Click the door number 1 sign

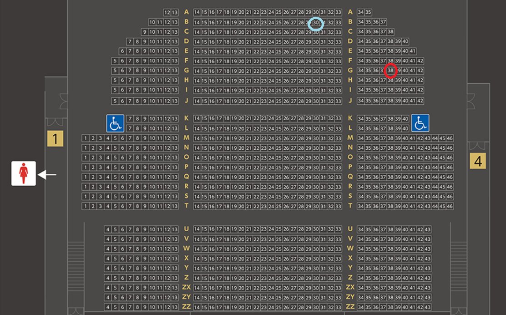pos(55,139)
